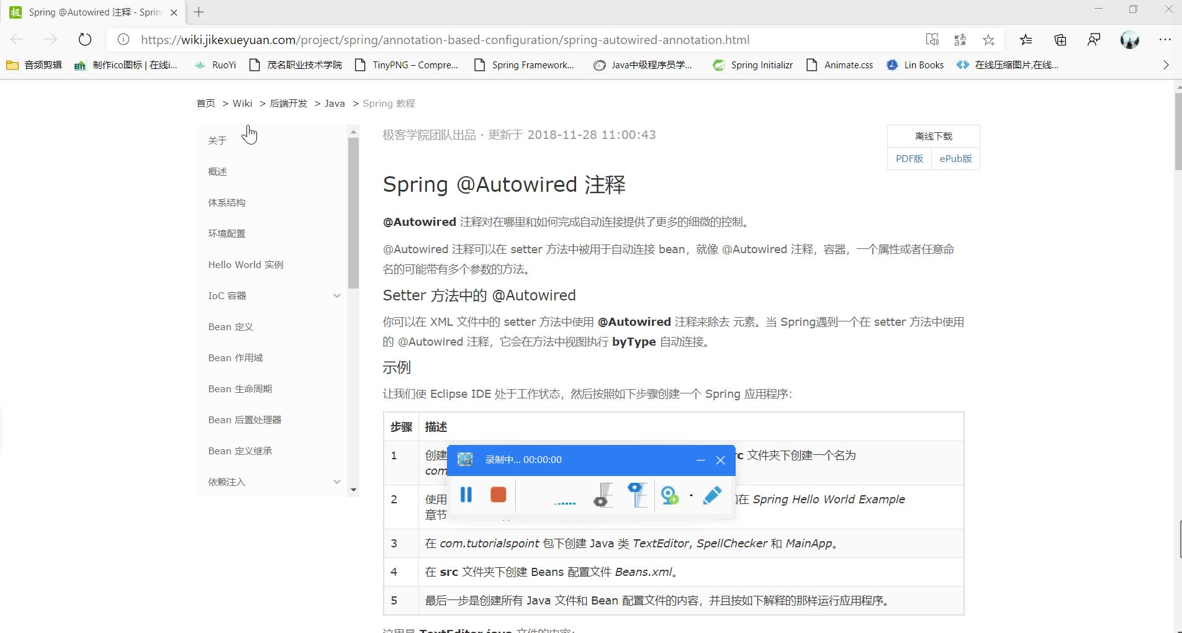1182x633 pixels.
Task: Refresh the current page
Action: click(85, 40)
